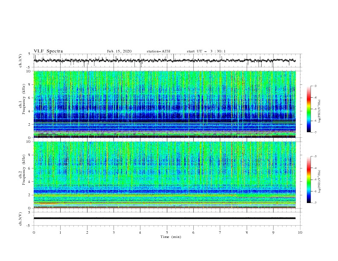
Task: Click the ch.2 spectrogram color scale bar
Action: coord(309,180)
